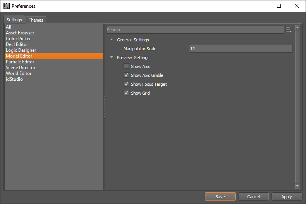Select All in the category list
Image resolution: width=306 pixels, height=204 pixels.
click(x=54, y=27)
